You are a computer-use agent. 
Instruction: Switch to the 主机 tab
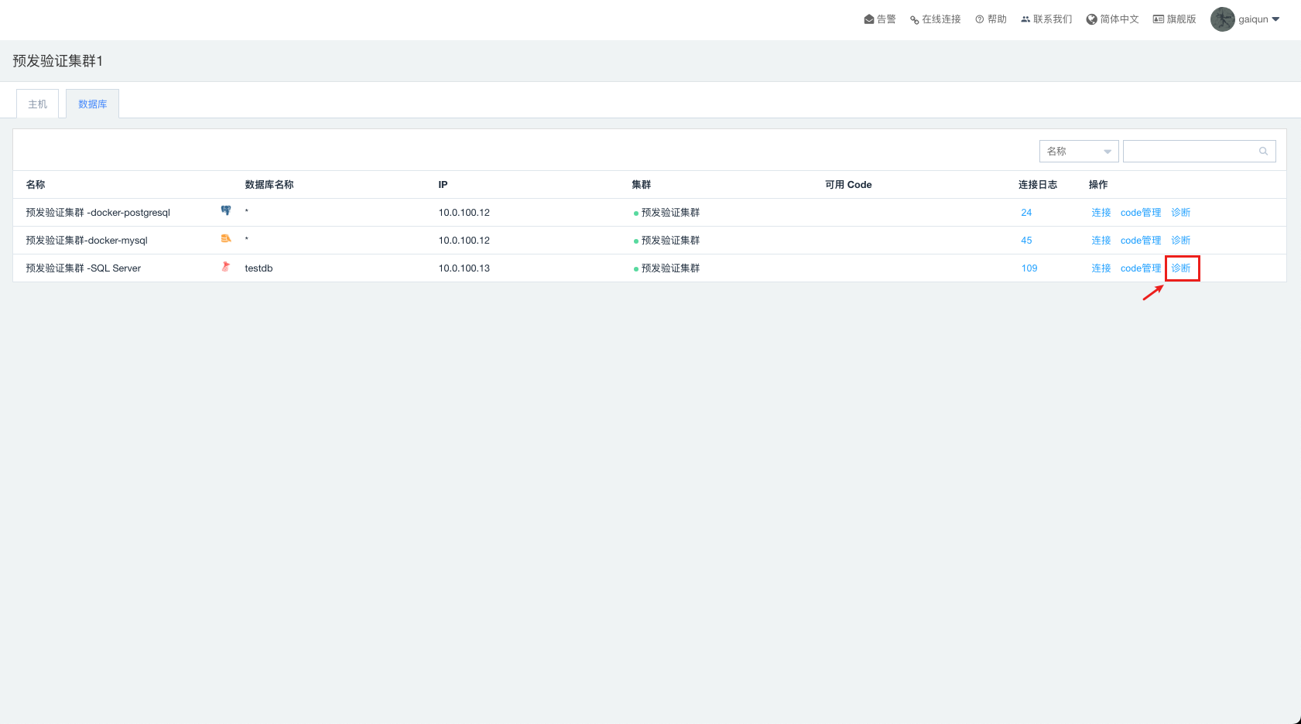tap(38, 104)
